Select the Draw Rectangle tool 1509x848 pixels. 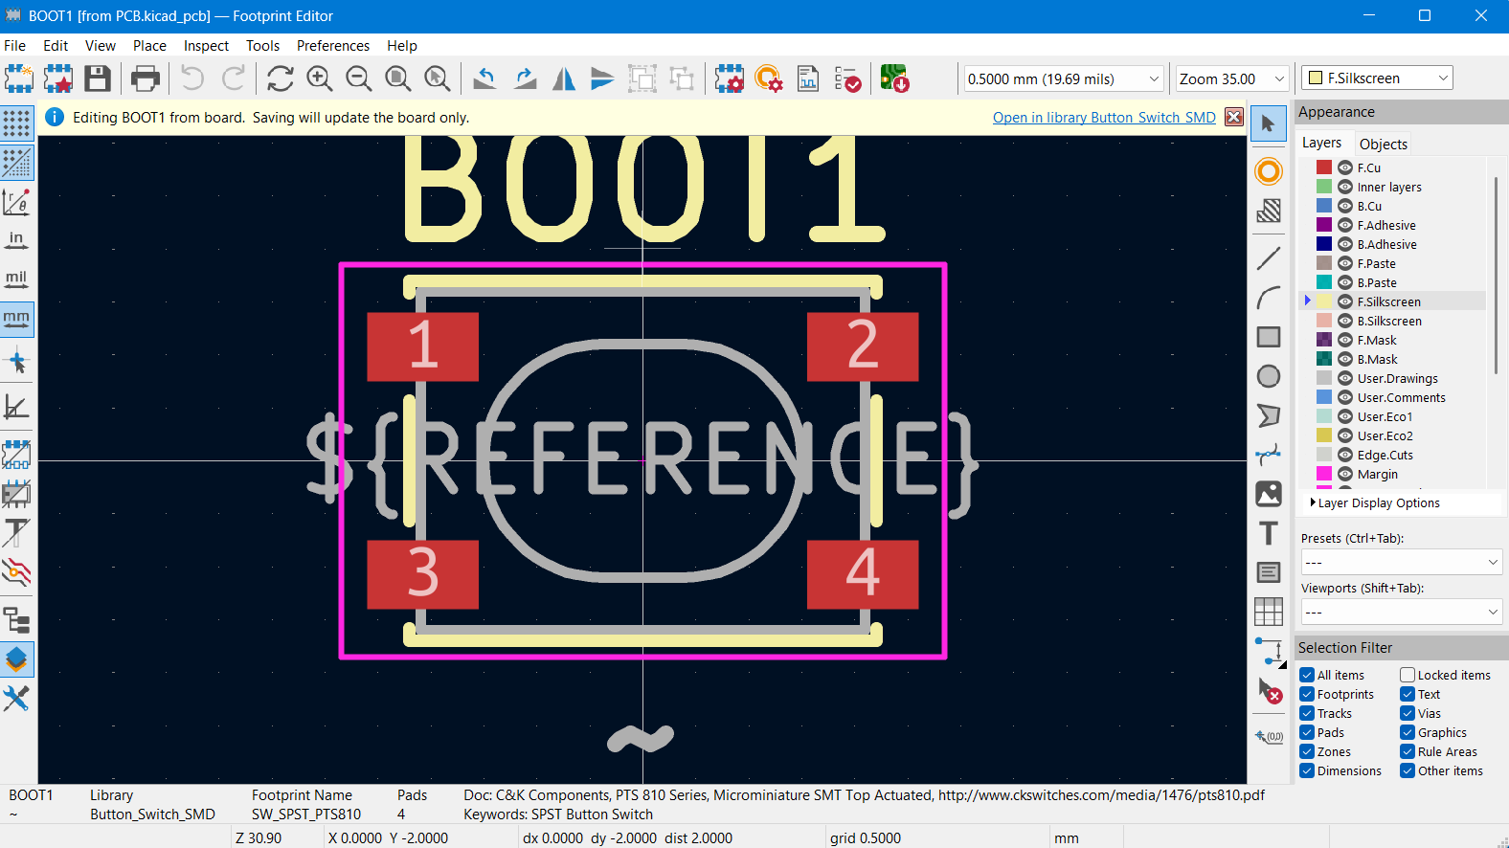(x=1268, y=337)
